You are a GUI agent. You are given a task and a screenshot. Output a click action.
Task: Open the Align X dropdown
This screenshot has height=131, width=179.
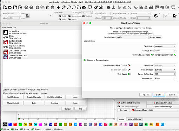coord(125,14)
